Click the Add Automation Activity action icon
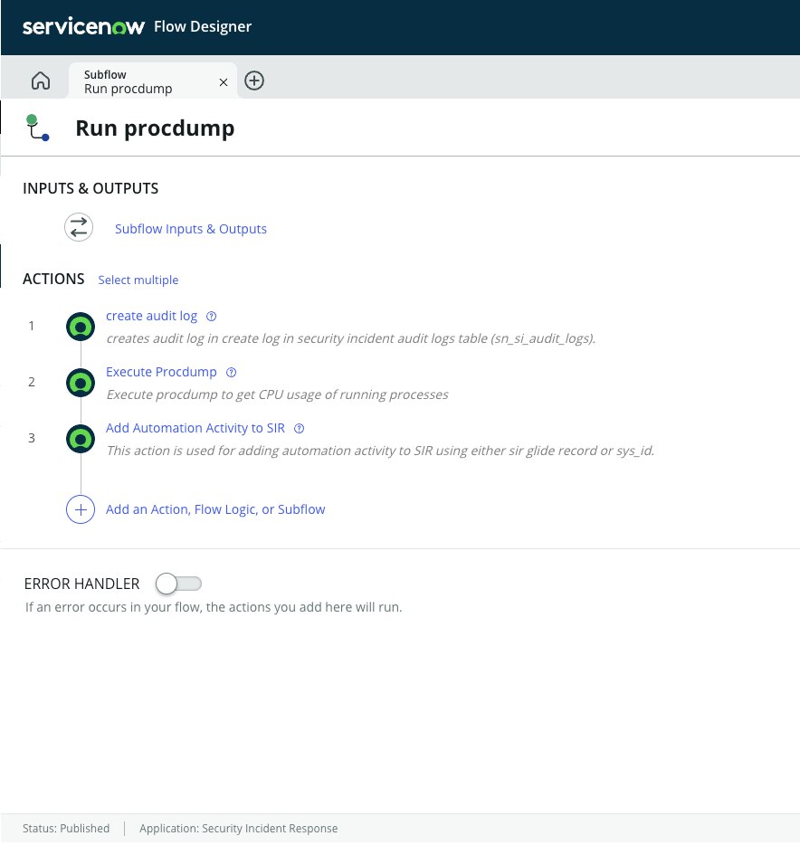Viewport: 800px width, 855px height. [81, 439]
